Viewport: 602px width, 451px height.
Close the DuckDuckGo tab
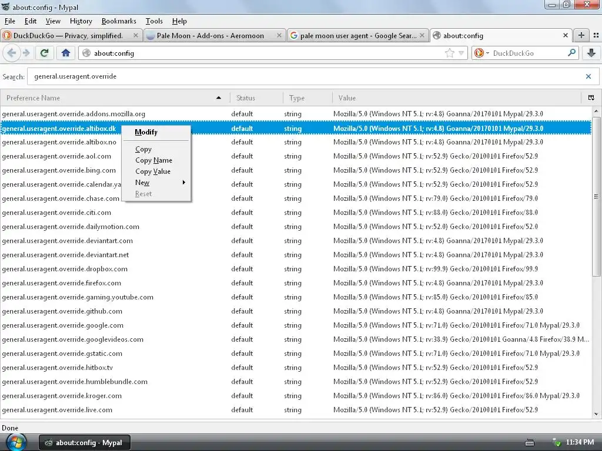pos(136,35)
